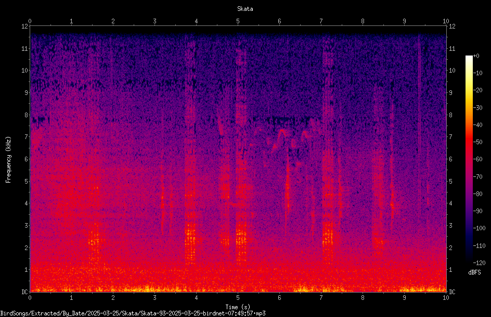This screenshot has height=317, width=491.
Task: Click the Time (s) axis label
Action: coord(238,307)
